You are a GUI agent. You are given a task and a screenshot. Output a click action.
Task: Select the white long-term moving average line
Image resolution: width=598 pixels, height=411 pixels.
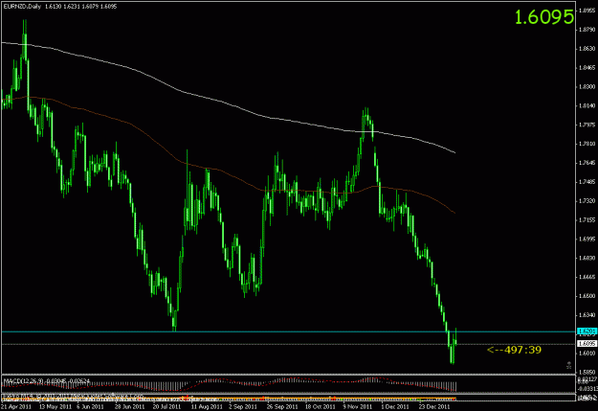click(229, 105)
